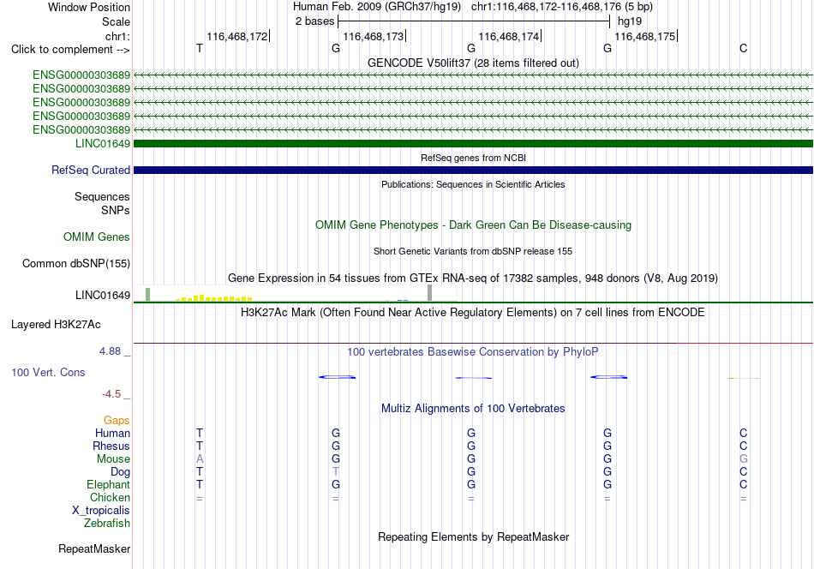Click the LINC01649 GENCODE track label

[102, 143]
